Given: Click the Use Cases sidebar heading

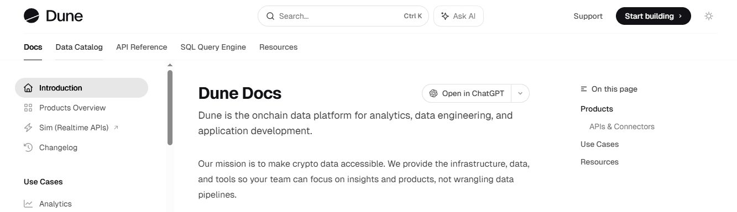Looking at the screenshot, I should click(x=43, y=182).
